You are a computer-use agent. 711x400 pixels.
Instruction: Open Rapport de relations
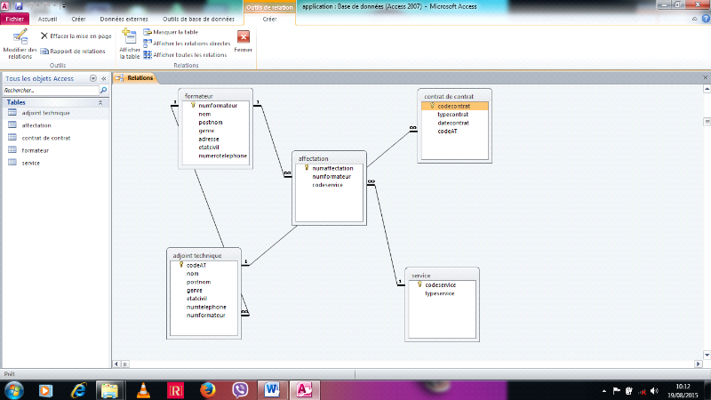(72, 51)
